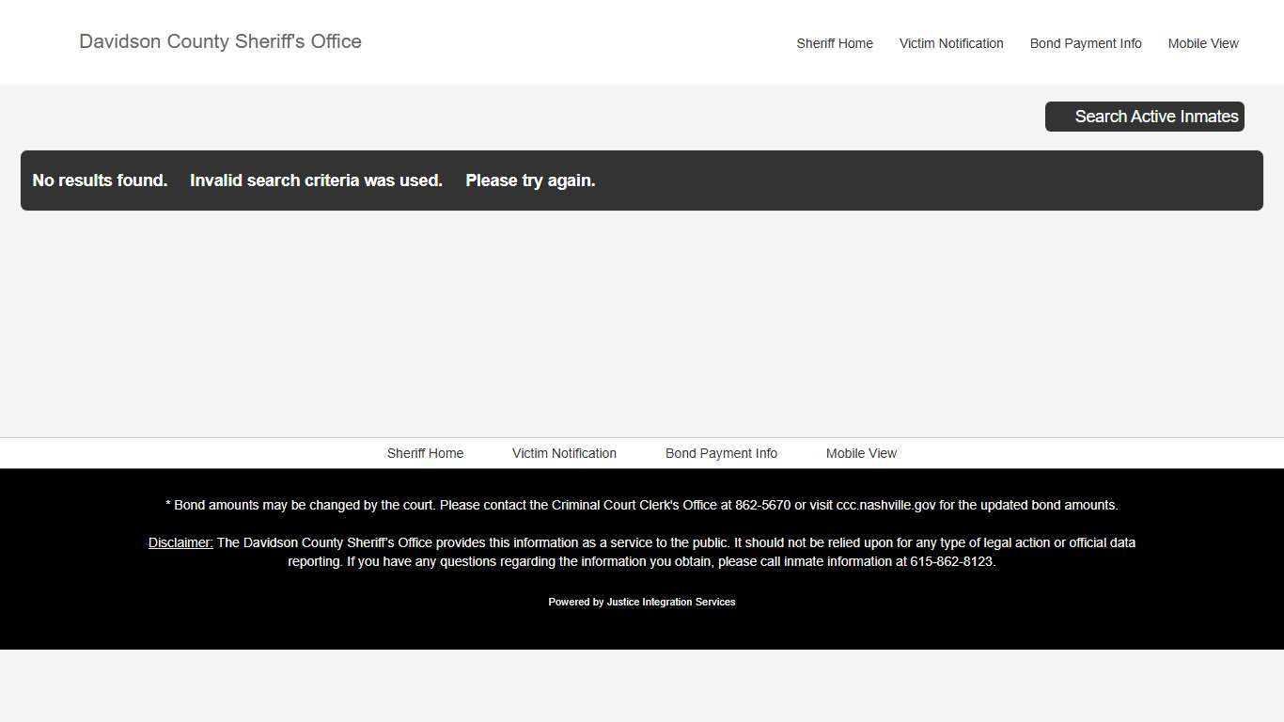
Task: Select the Invalid search criteria text
Action: (x=316, y=180)
